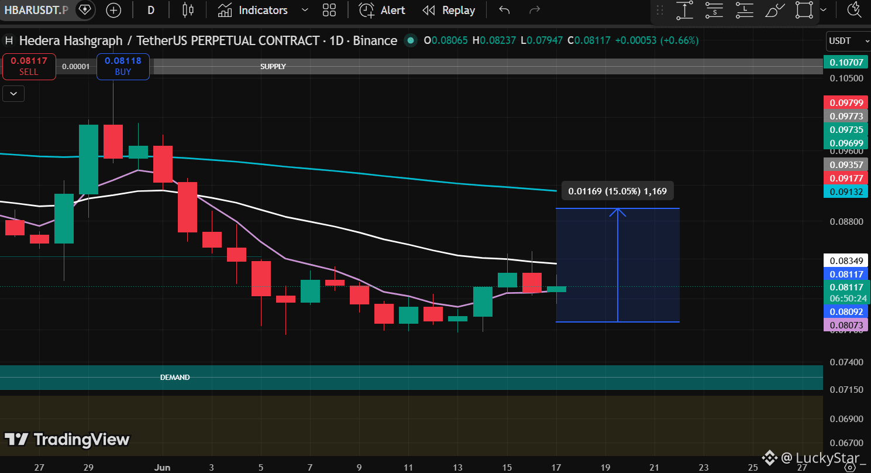The height and width of the screenshot is (473, 871).
Task: Click the green 0.09699 price label
Action: coord(846,143)
